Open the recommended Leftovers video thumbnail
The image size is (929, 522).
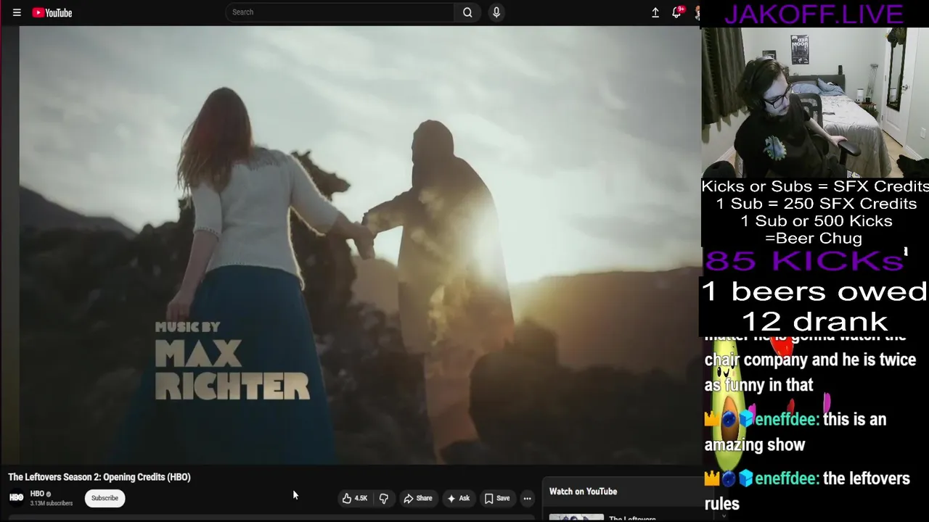pos(576,518)
